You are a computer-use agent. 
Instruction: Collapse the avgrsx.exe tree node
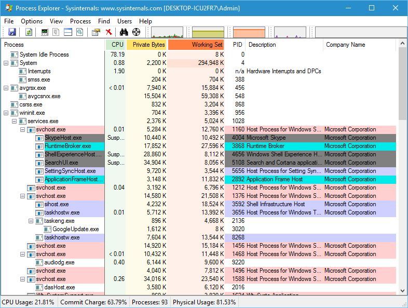tap(6, 88)
